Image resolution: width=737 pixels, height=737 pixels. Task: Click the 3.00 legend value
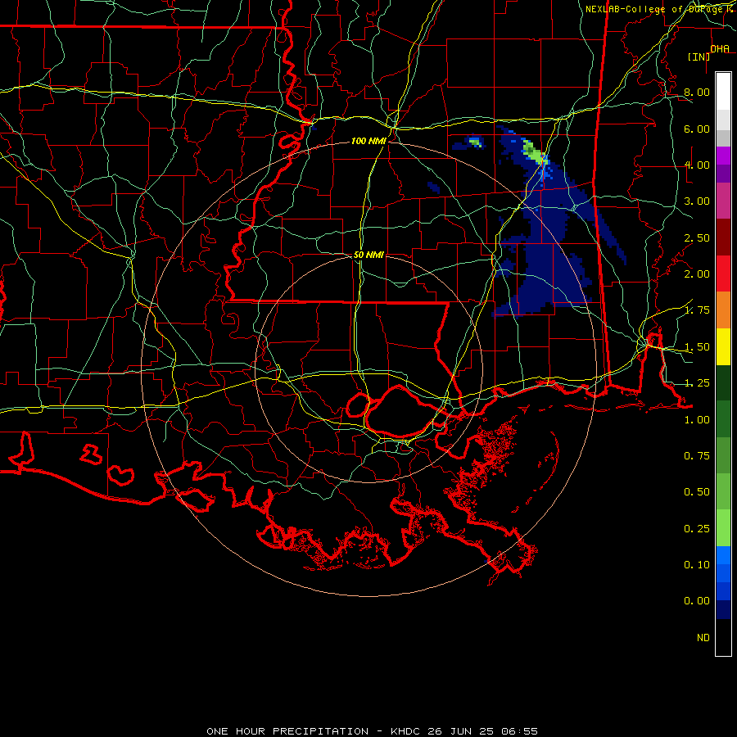click(x=696, y=201)
